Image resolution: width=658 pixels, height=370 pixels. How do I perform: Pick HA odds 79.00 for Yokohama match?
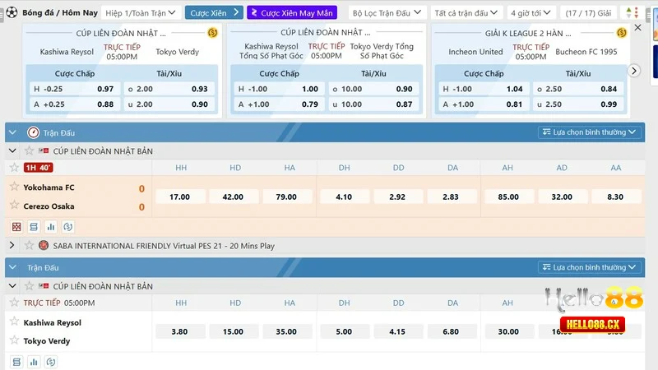click(286, 197)
